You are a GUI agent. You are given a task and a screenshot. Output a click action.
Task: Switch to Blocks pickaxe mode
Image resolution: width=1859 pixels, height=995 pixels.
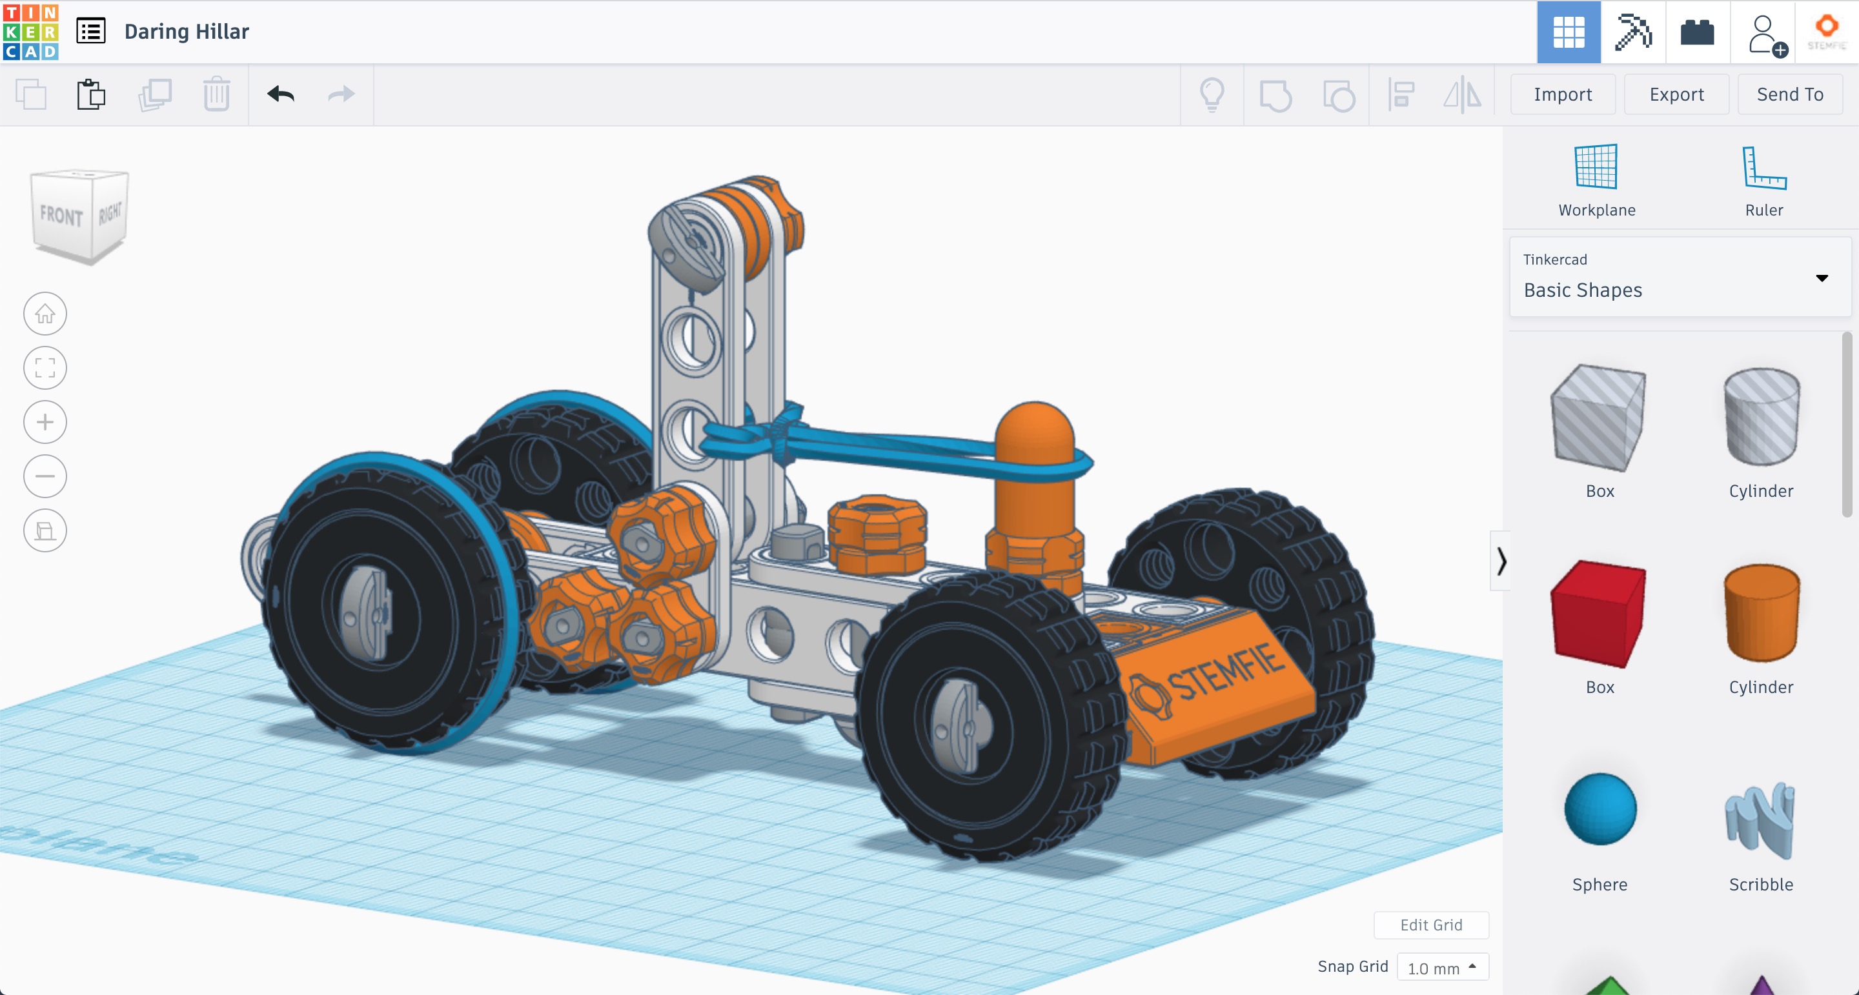[x=1633, y=32]
